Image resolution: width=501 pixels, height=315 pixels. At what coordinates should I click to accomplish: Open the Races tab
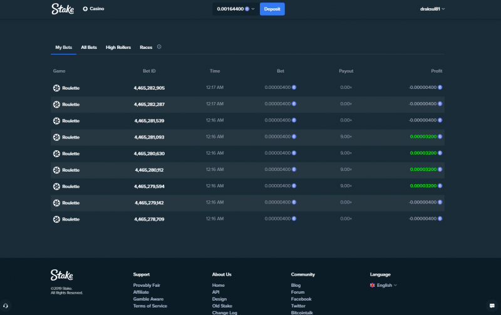(x=146, y=48)
